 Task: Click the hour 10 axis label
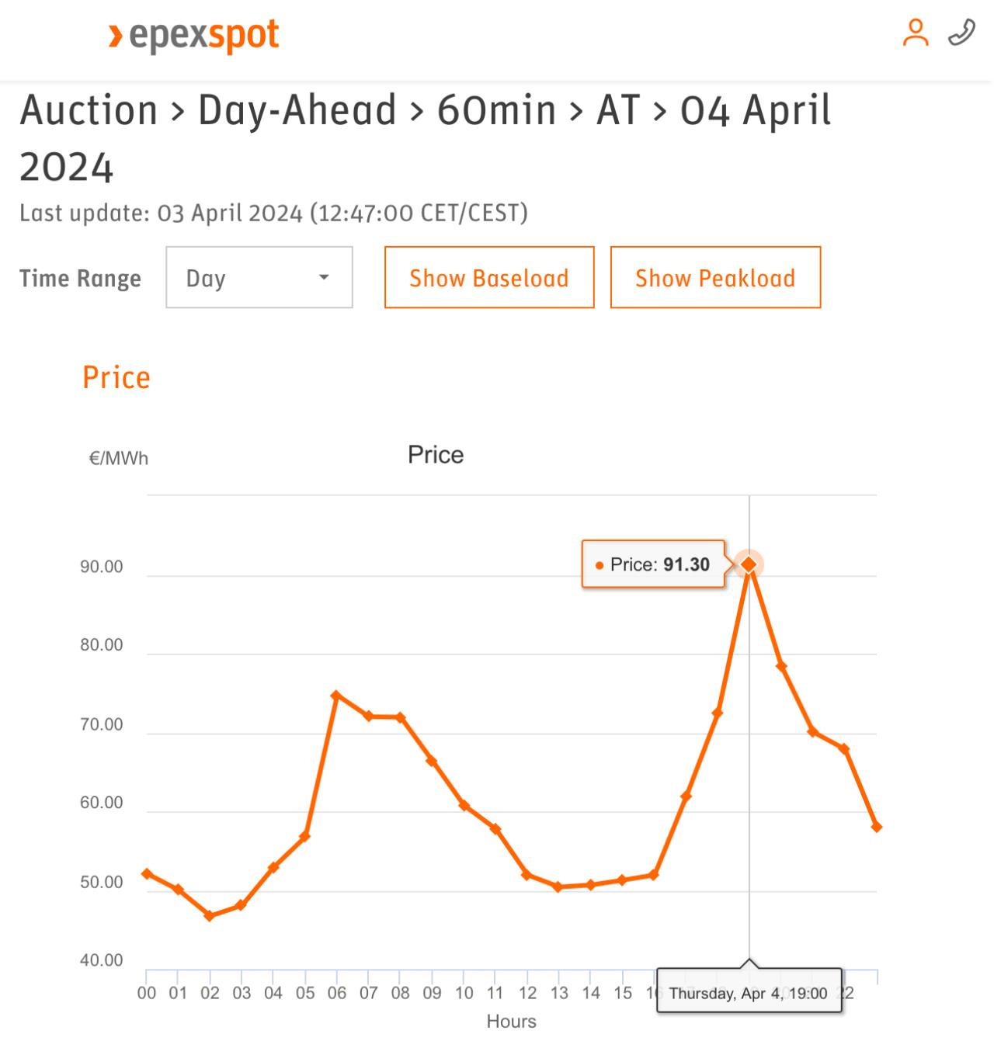464,993
